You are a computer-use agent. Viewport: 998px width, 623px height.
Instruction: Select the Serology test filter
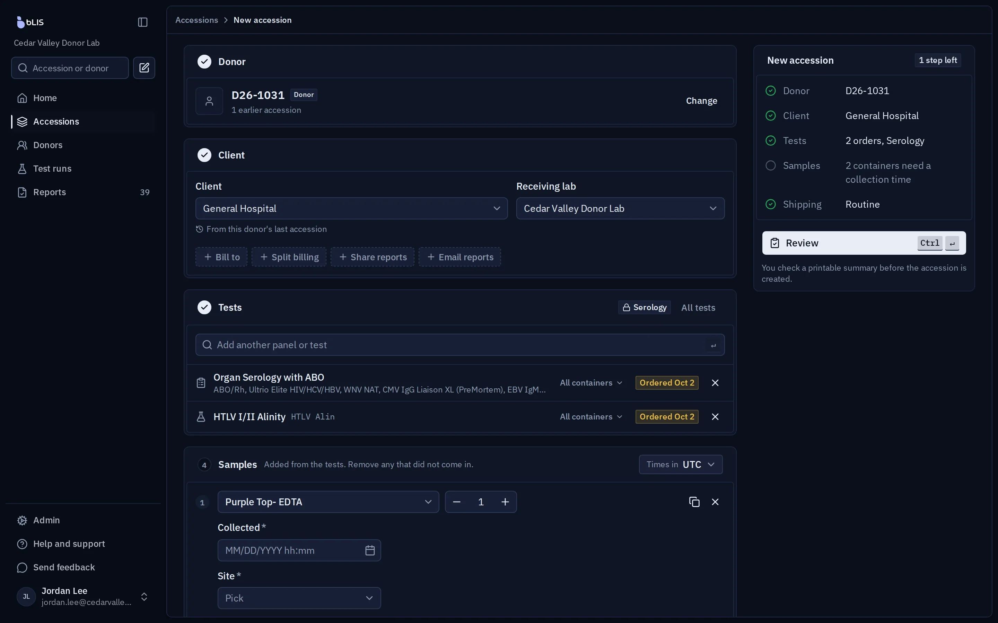point(644,307)
